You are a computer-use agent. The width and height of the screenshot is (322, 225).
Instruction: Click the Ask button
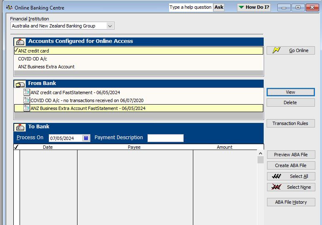(x=219, y=7)
